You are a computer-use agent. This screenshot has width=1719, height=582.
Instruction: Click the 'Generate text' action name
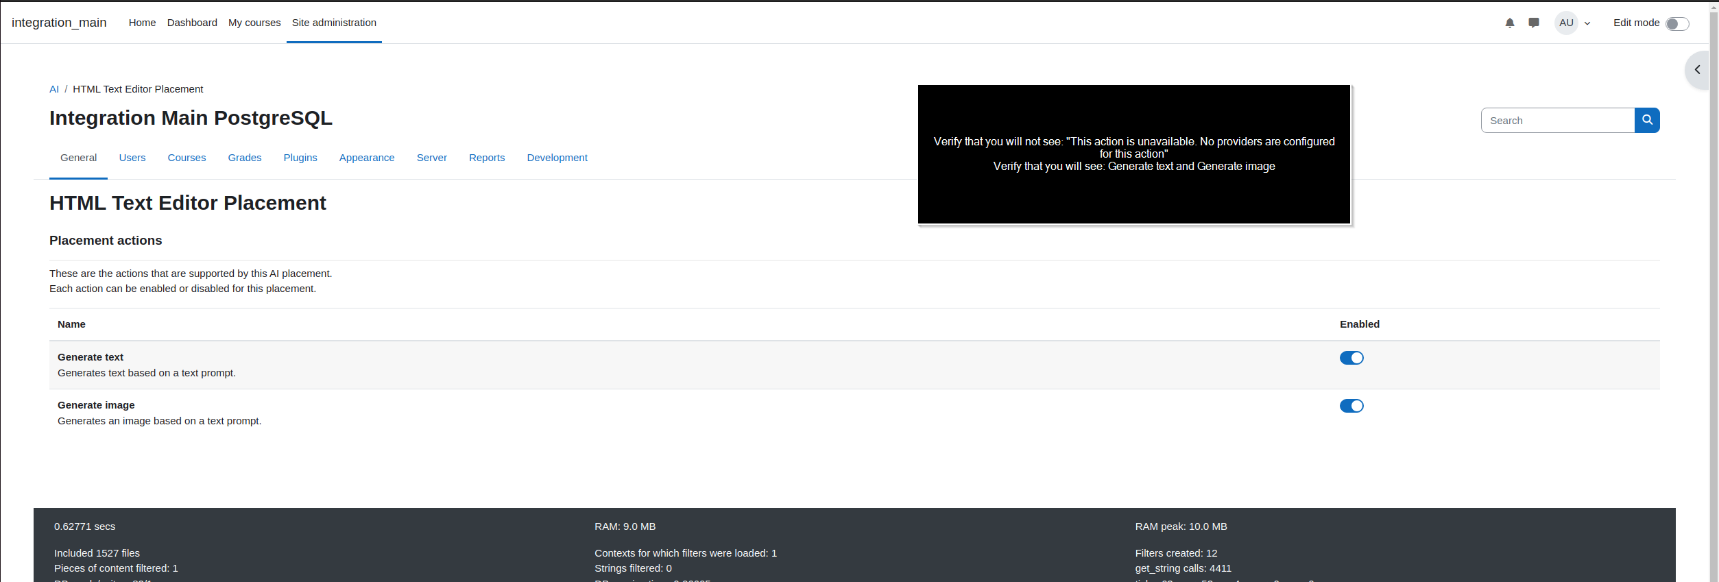pyautogui.click(x=91, y=357)
